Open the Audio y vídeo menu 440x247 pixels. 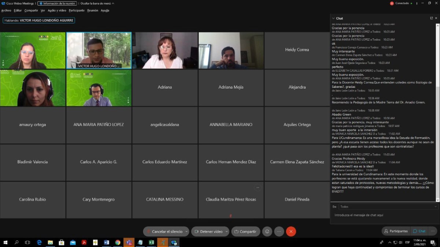click(57, 10)
